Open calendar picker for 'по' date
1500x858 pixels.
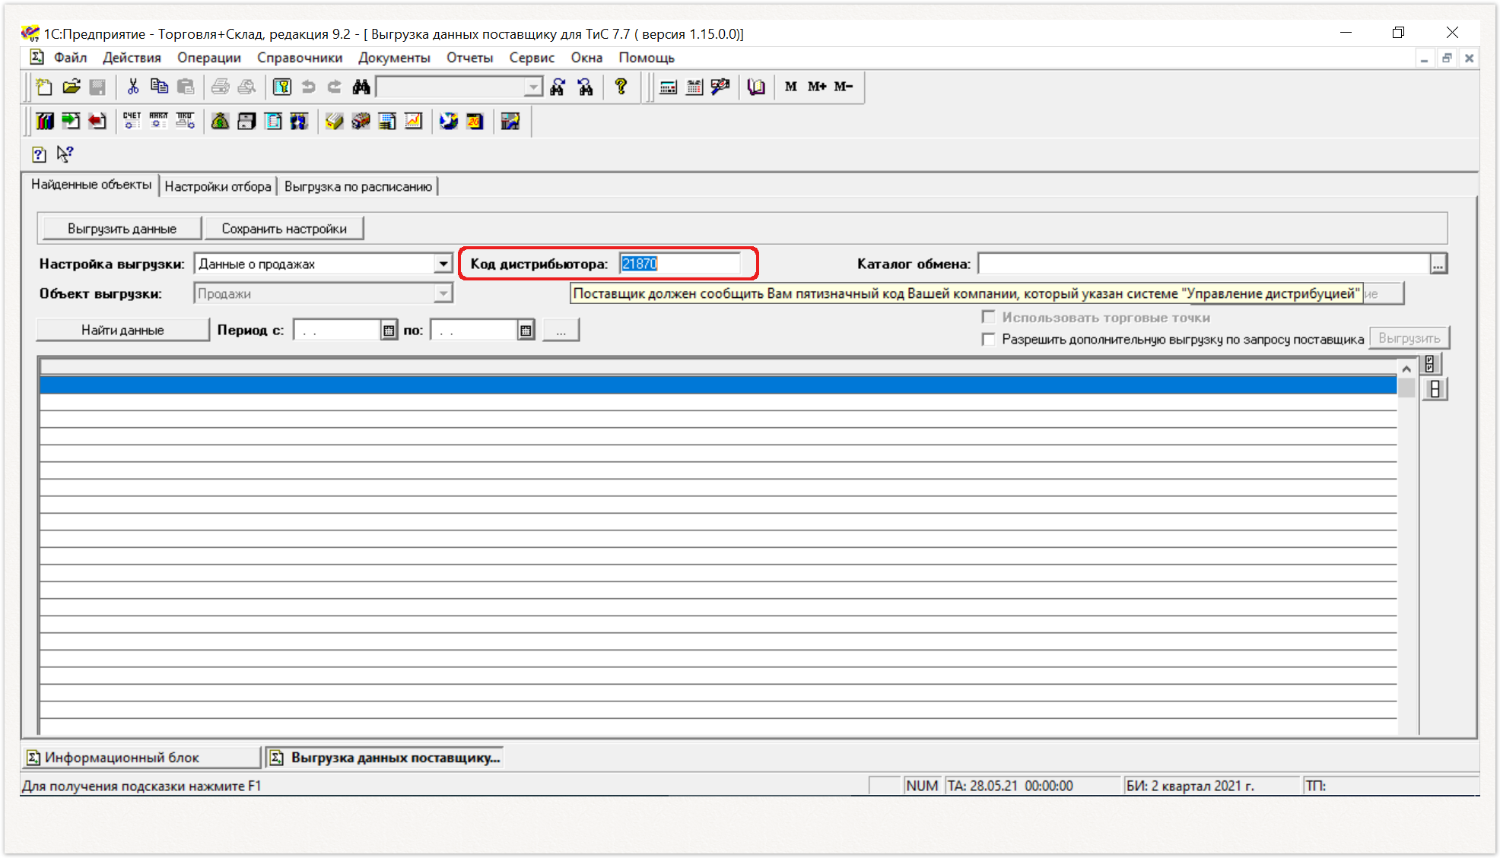tap(526, 330)
